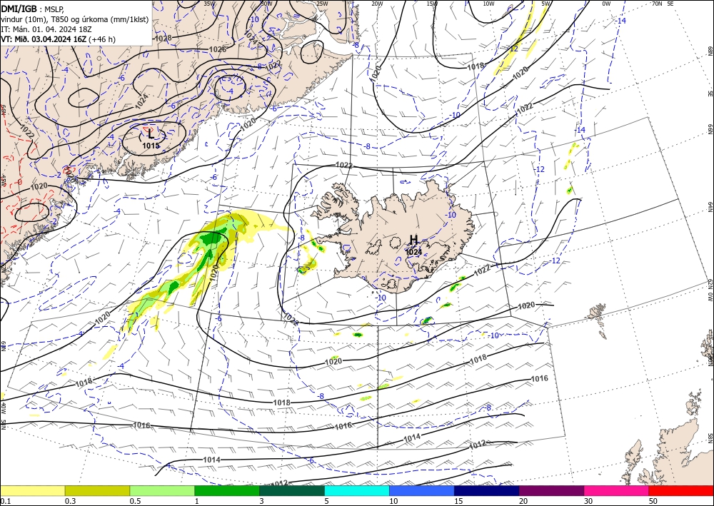
Task: Select the pink 30–50 legend swatch
Action: (x=617, y=490)
